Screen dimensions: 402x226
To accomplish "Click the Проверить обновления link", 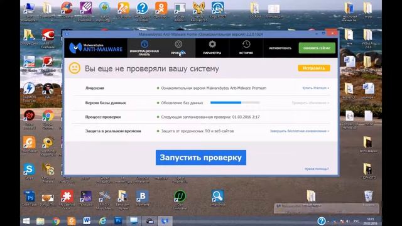I will (310, 103).
